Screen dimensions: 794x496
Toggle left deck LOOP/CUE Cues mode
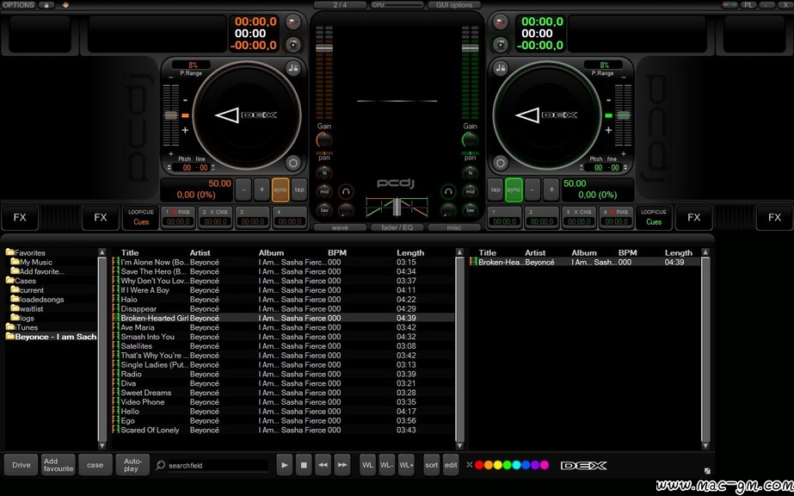pyautogui.click(x=141, y=217)
